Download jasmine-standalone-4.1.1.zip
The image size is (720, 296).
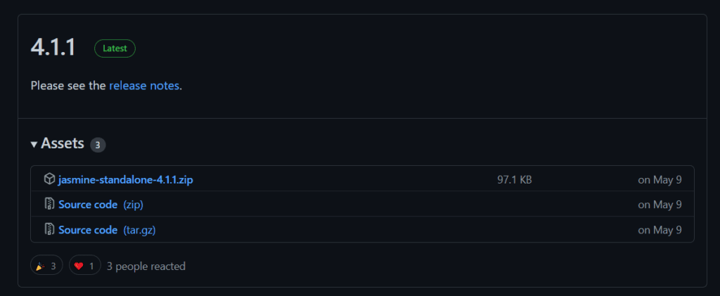[125, 179]
